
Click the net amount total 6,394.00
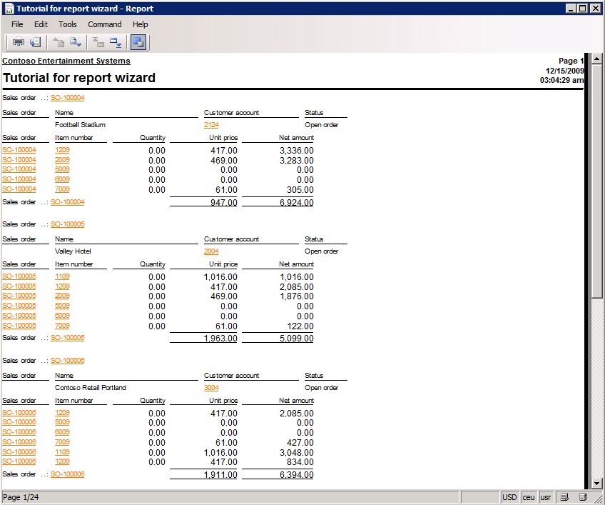coord(296,475)
